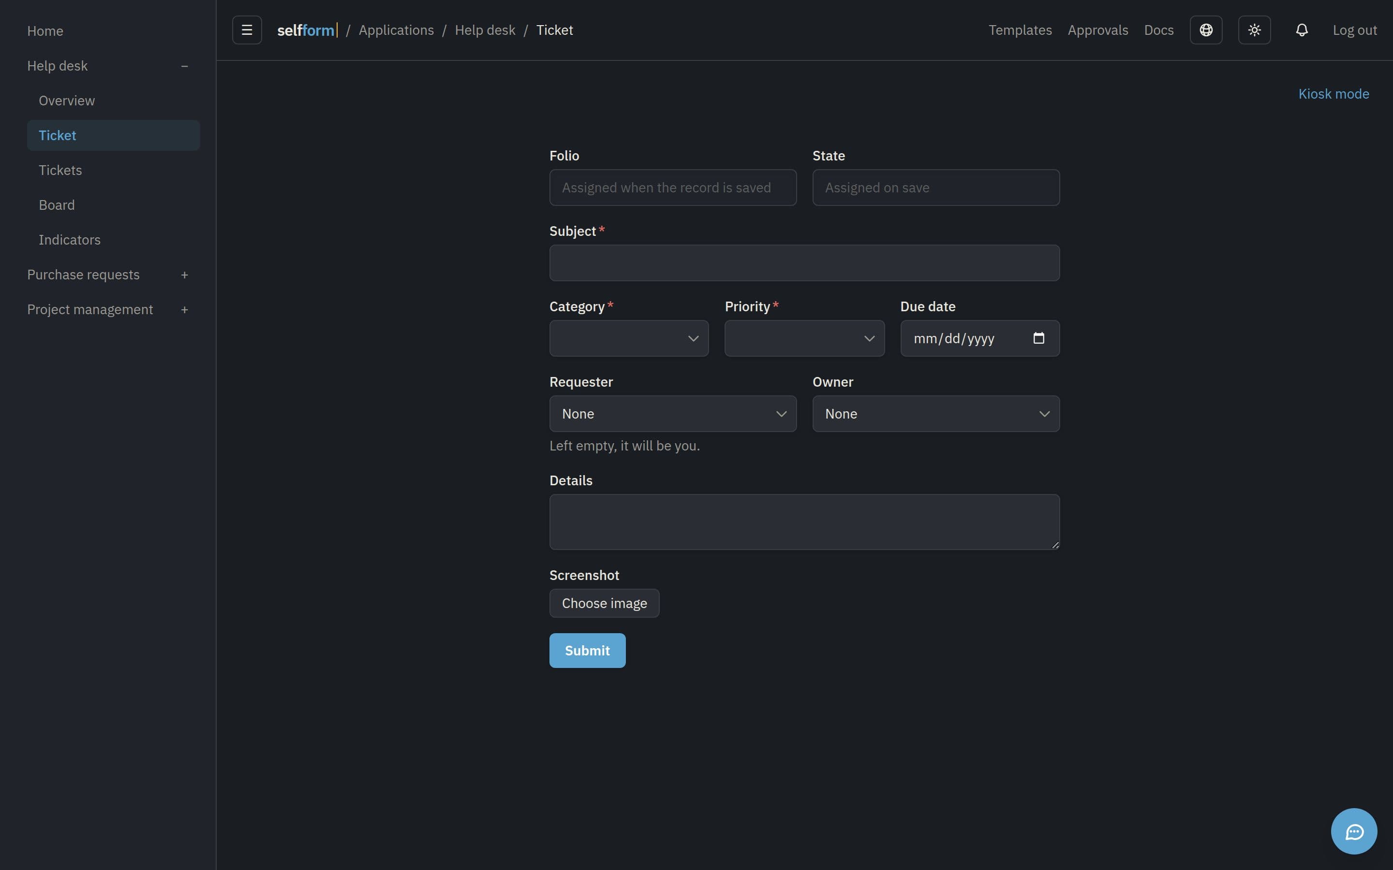Expand Project management plus icon
This screenshot has width=1393, height=870.
pyautogui.click(x=184, y=309)
